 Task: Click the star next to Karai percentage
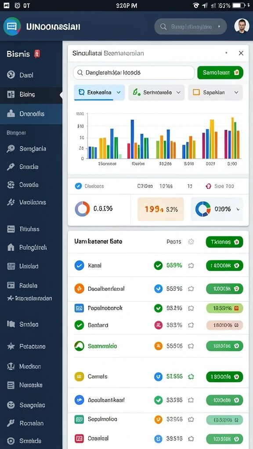pos(191,266)
